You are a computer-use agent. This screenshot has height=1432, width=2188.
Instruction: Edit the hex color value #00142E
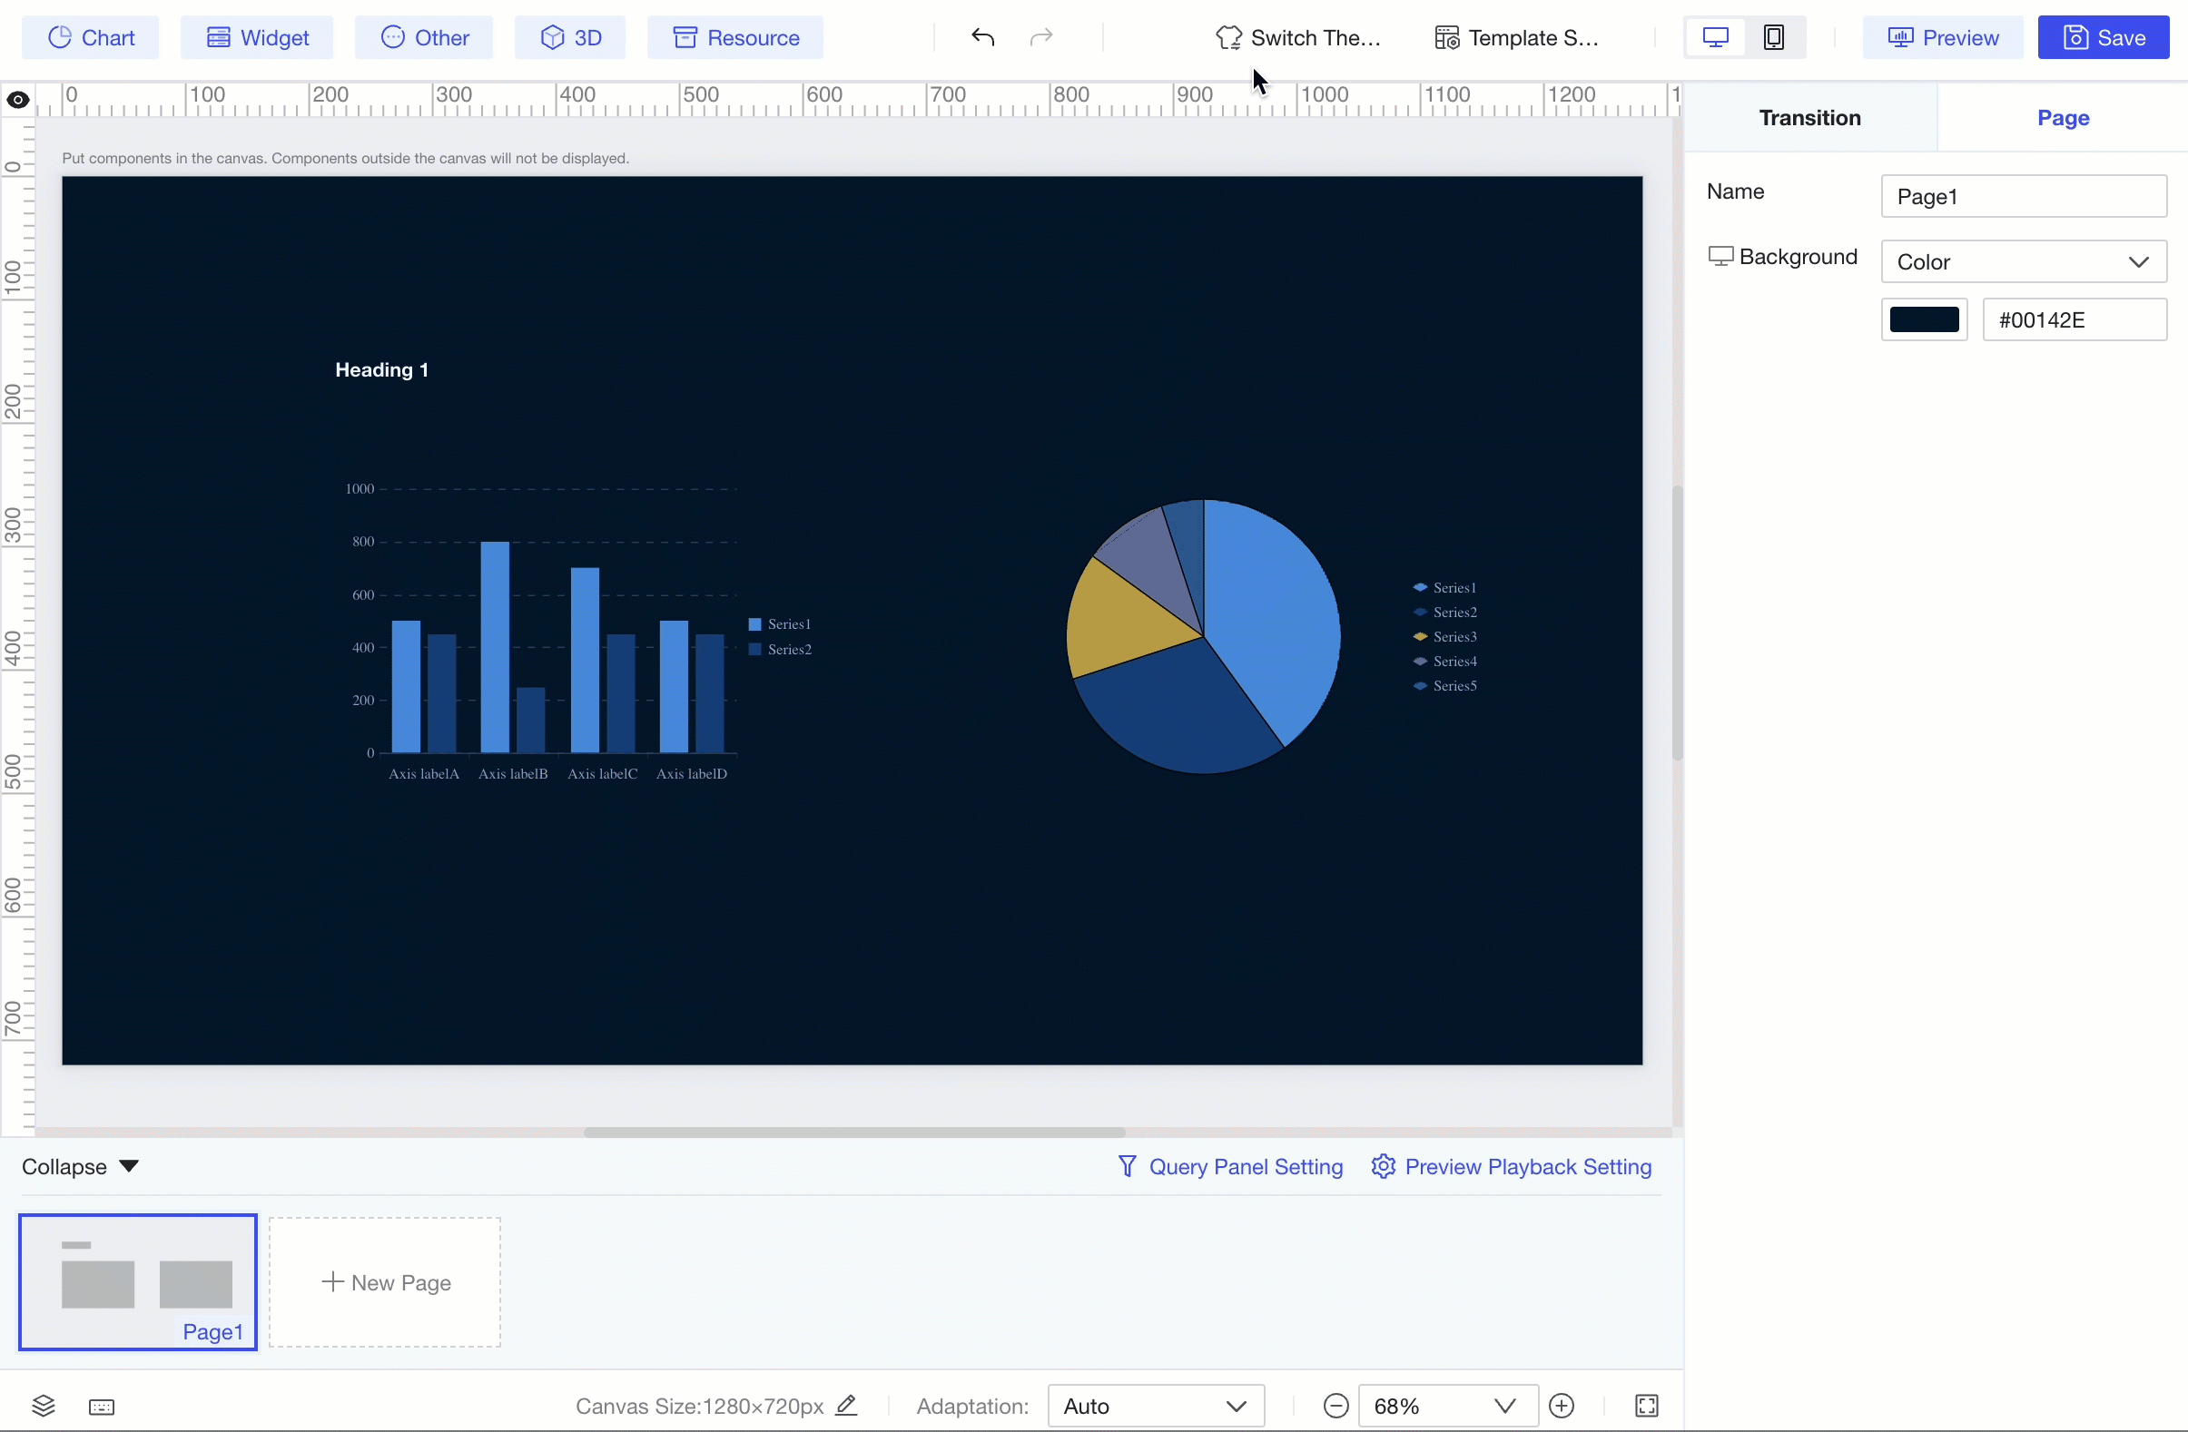coord(2075,319)
